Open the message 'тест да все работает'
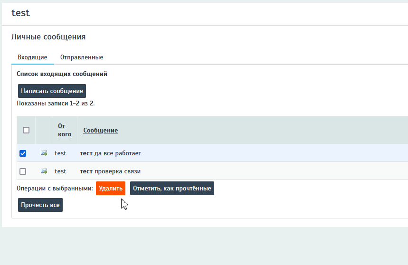Viewport: 408px width, 265px height. 110,153
